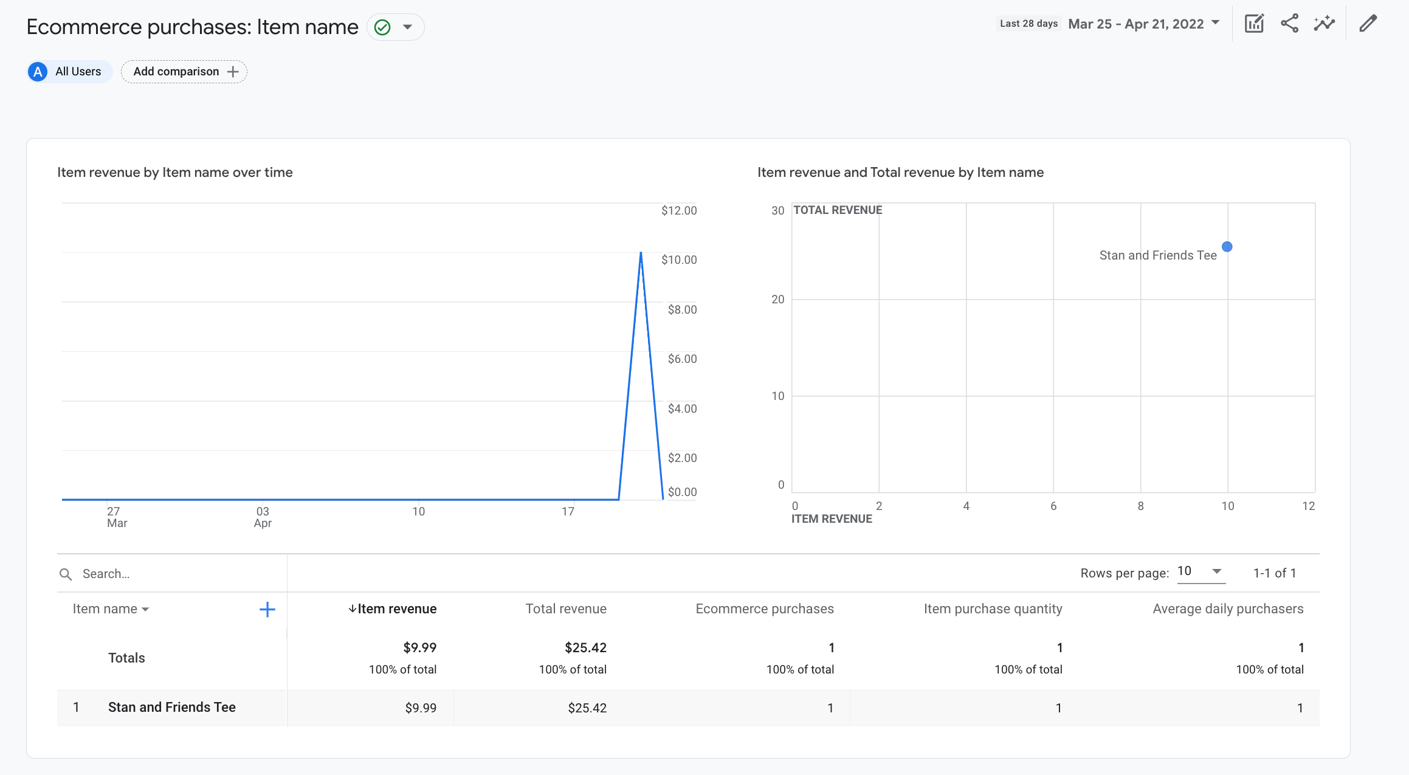Click the insights/sparkline icon

[x=1325, y=25]
